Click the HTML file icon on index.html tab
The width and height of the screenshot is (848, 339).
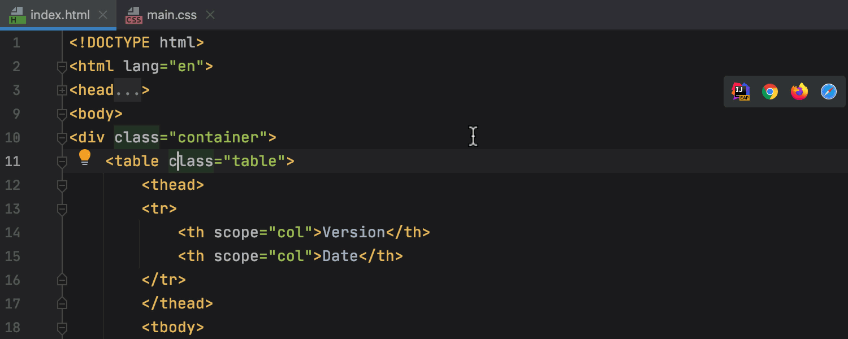coord(17,15)
